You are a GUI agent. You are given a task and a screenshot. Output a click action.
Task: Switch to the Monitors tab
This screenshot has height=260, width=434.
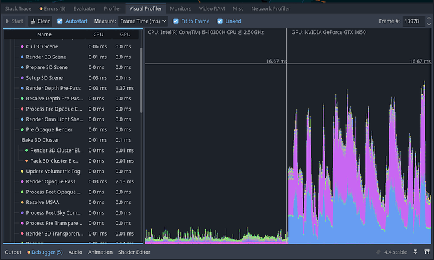pos(181,9)
